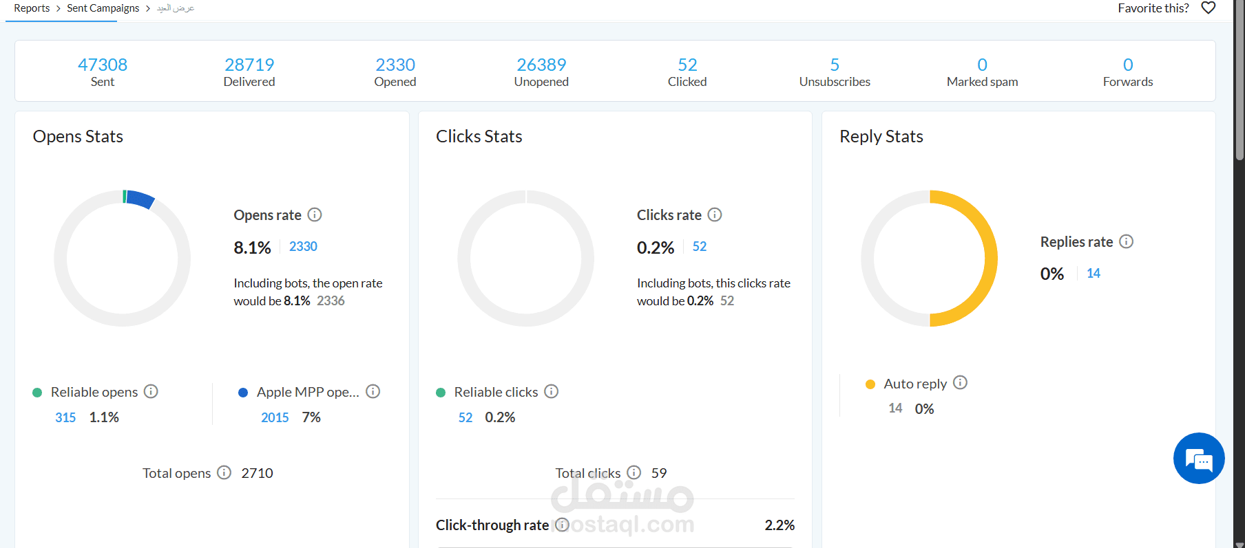This screenshot has height=548, width=1245.
Task: Click the blue Apple MPP donut segment
Action: [140, 199]
